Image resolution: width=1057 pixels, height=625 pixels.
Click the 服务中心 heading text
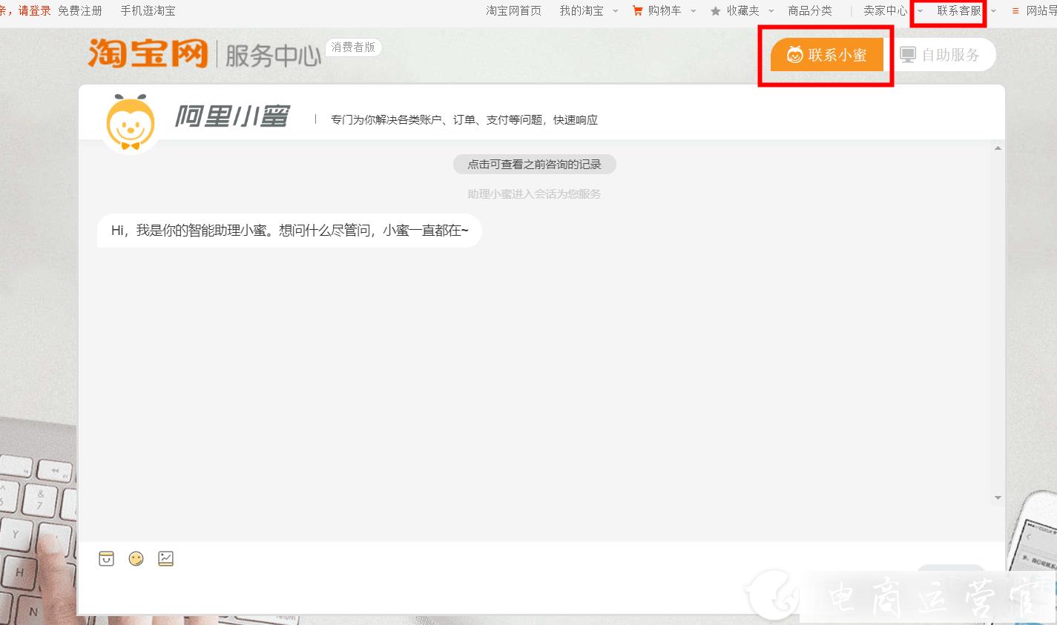pyautogui.click(x=273, y=56)
